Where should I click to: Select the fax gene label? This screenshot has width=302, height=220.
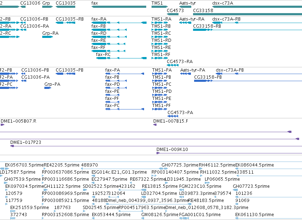click(x=94, y=3)
